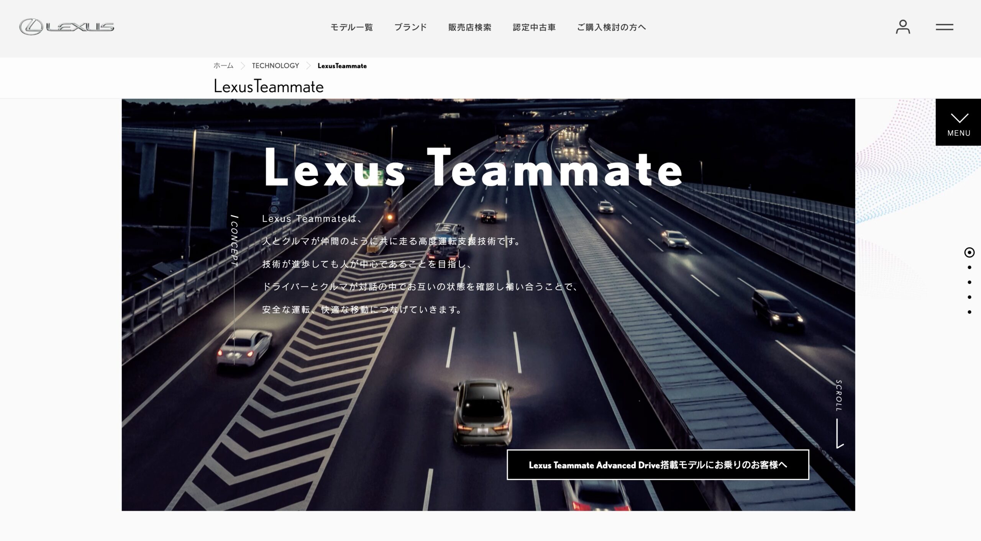Image resolution: width=981 pixels, height=541 pixels.
Task: Open the ブランド menu item
Action: click(x=410, y=27)
